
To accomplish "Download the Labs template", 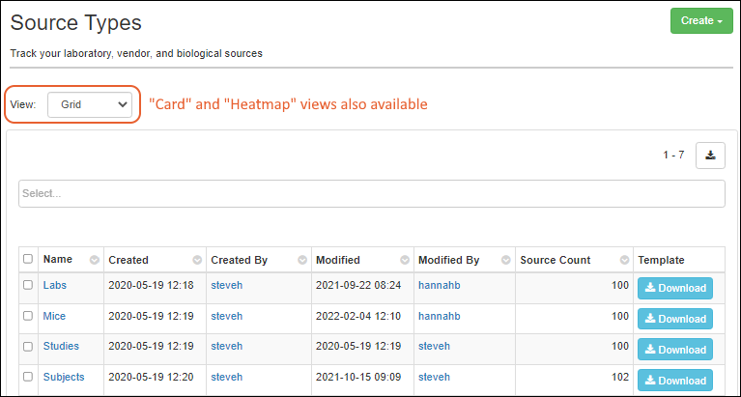I will pos(674,287).
